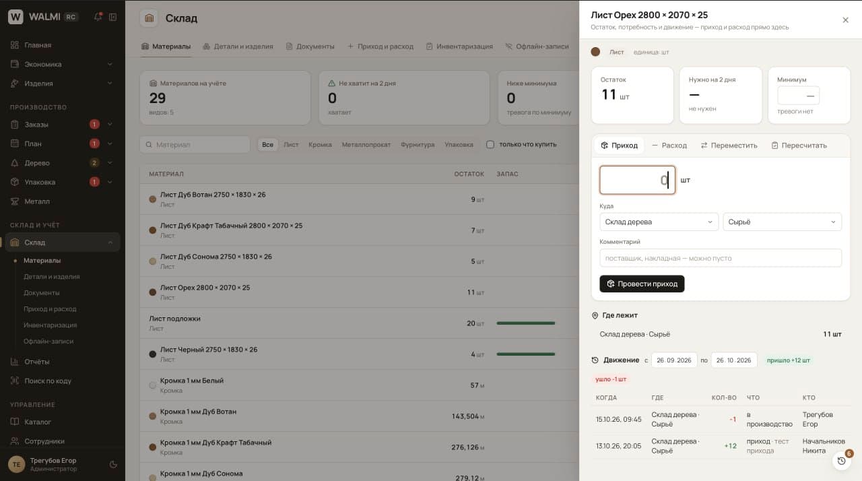Select the Фурнитура filter chip

click(x=418, y=145)
